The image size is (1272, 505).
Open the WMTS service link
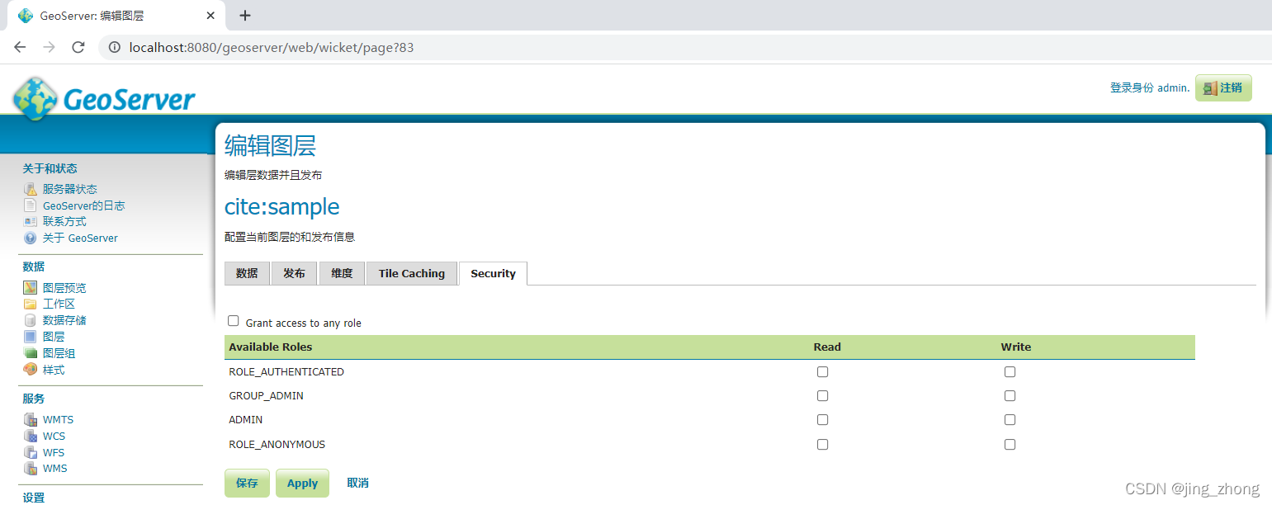pos(58,419)
